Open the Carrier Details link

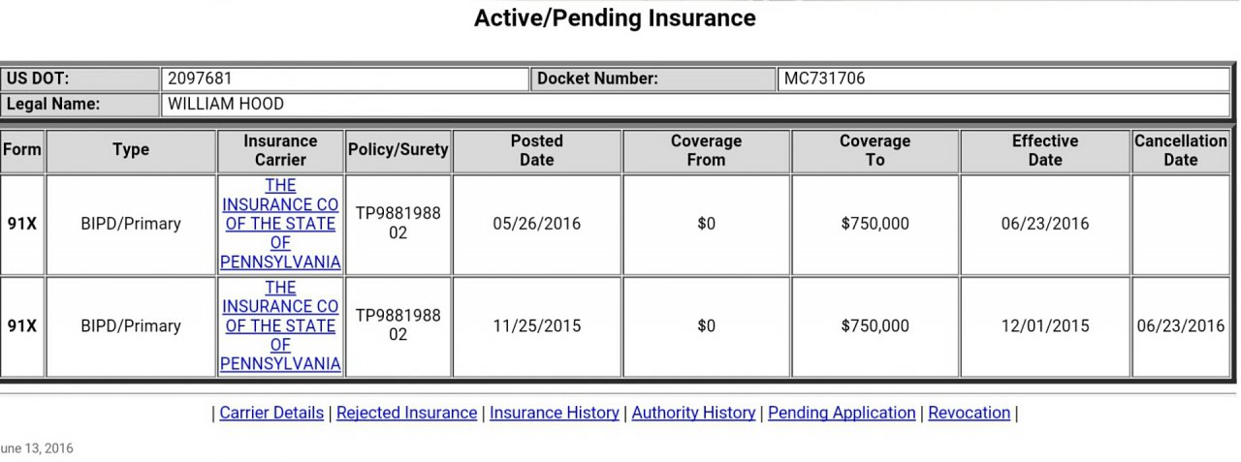click(271, 413)
